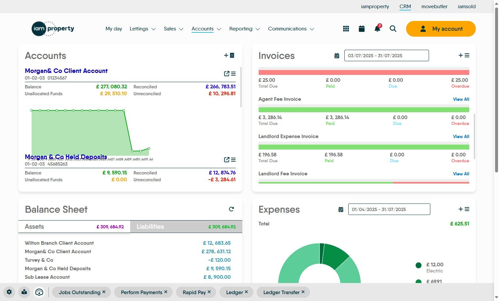Click the Expenses date picker calendar icon
The width and height of the screenshot is (499, 301).
341,209
